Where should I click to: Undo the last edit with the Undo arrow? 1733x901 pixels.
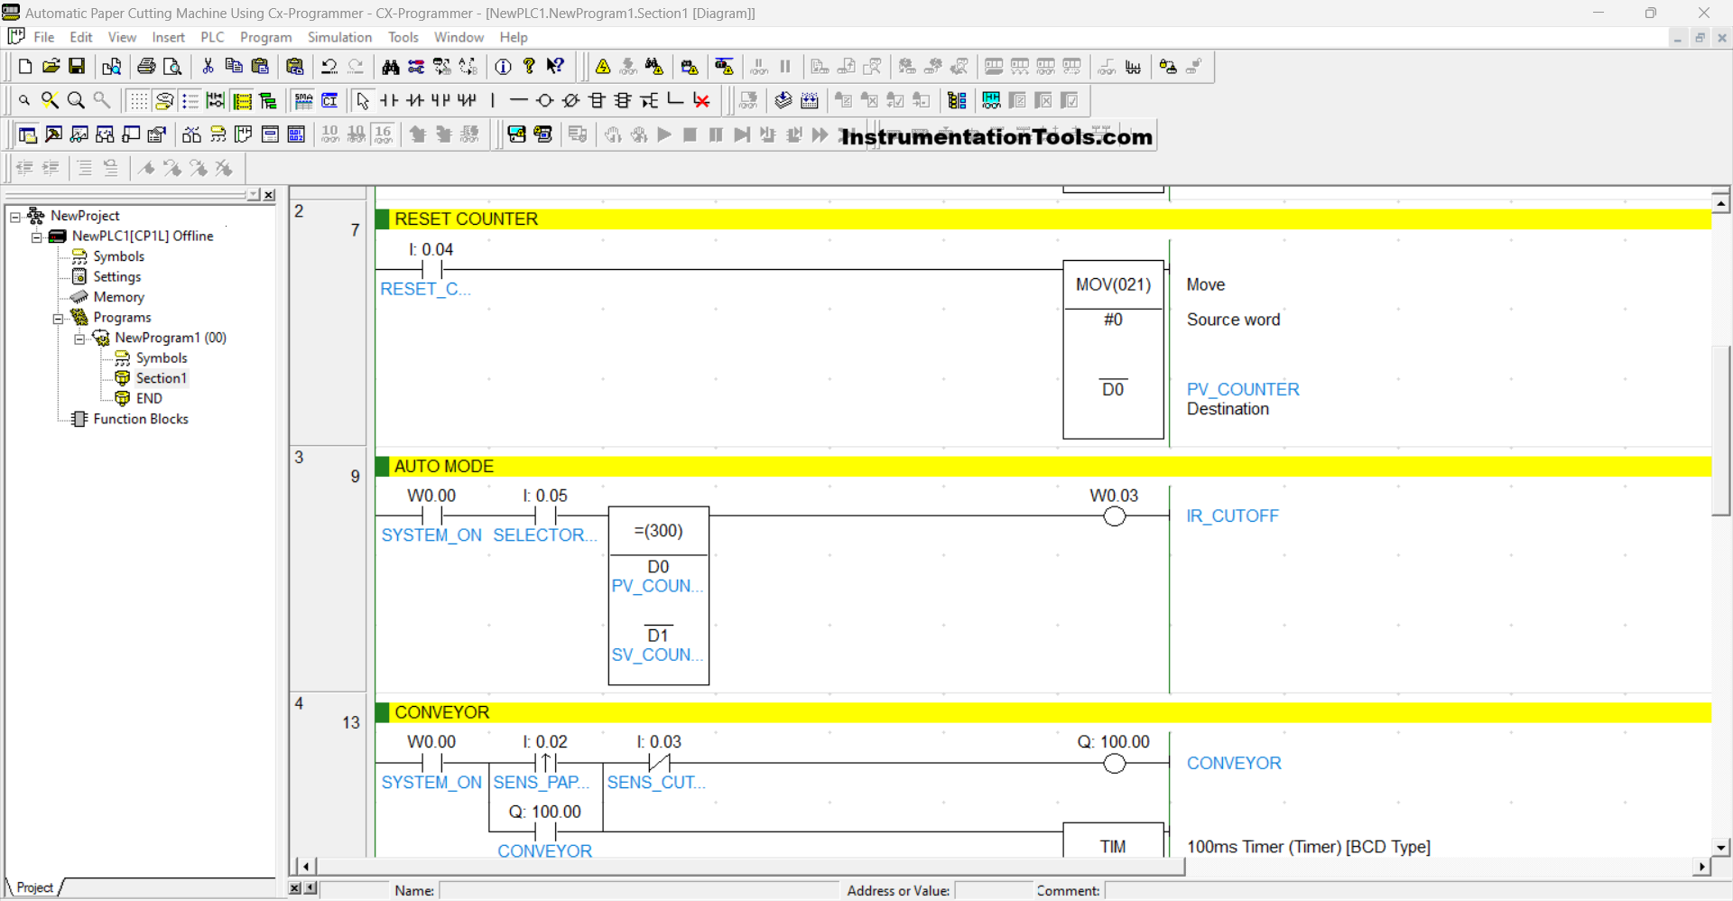(329, 66)
